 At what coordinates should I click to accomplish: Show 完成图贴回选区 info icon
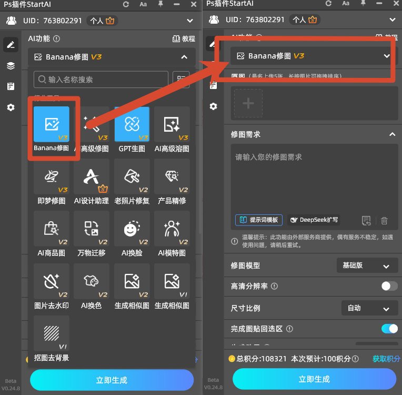pyautogui.click(x=289, y=329)
